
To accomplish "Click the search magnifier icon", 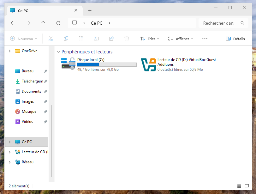I will pyautogui.click(x=242, y=23).
